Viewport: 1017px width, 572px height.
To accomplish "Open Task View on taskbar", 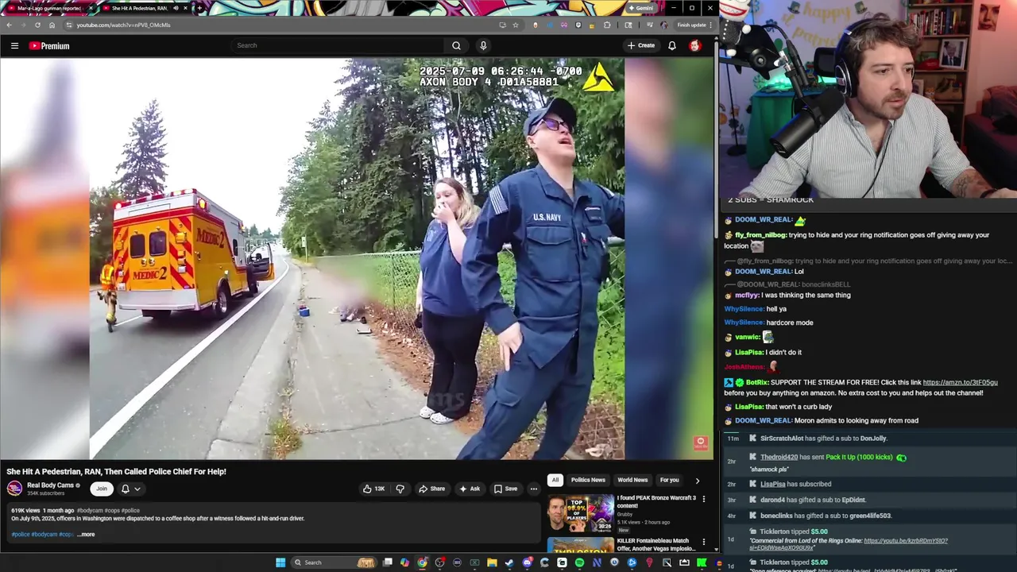I will point(387,562).
